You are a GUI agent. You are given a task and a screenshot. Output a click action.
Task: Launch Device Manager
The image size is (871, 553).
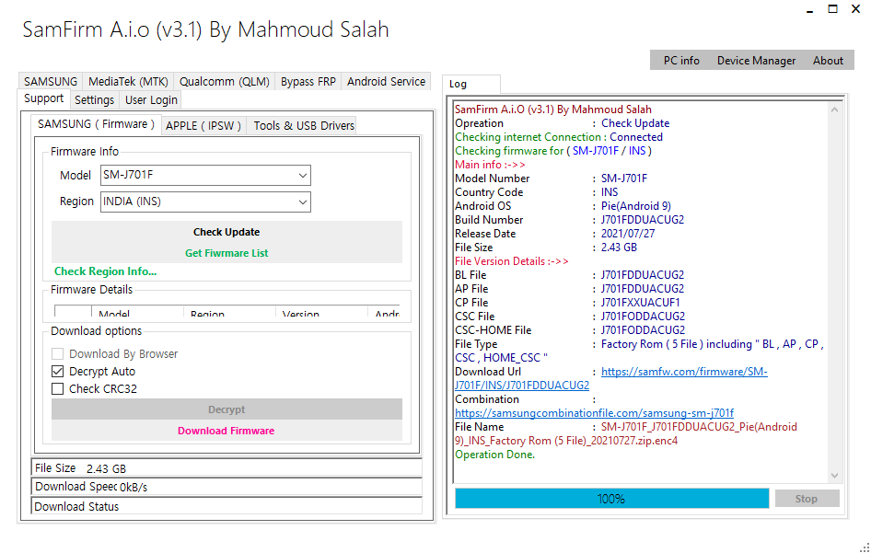coord(756,61)
